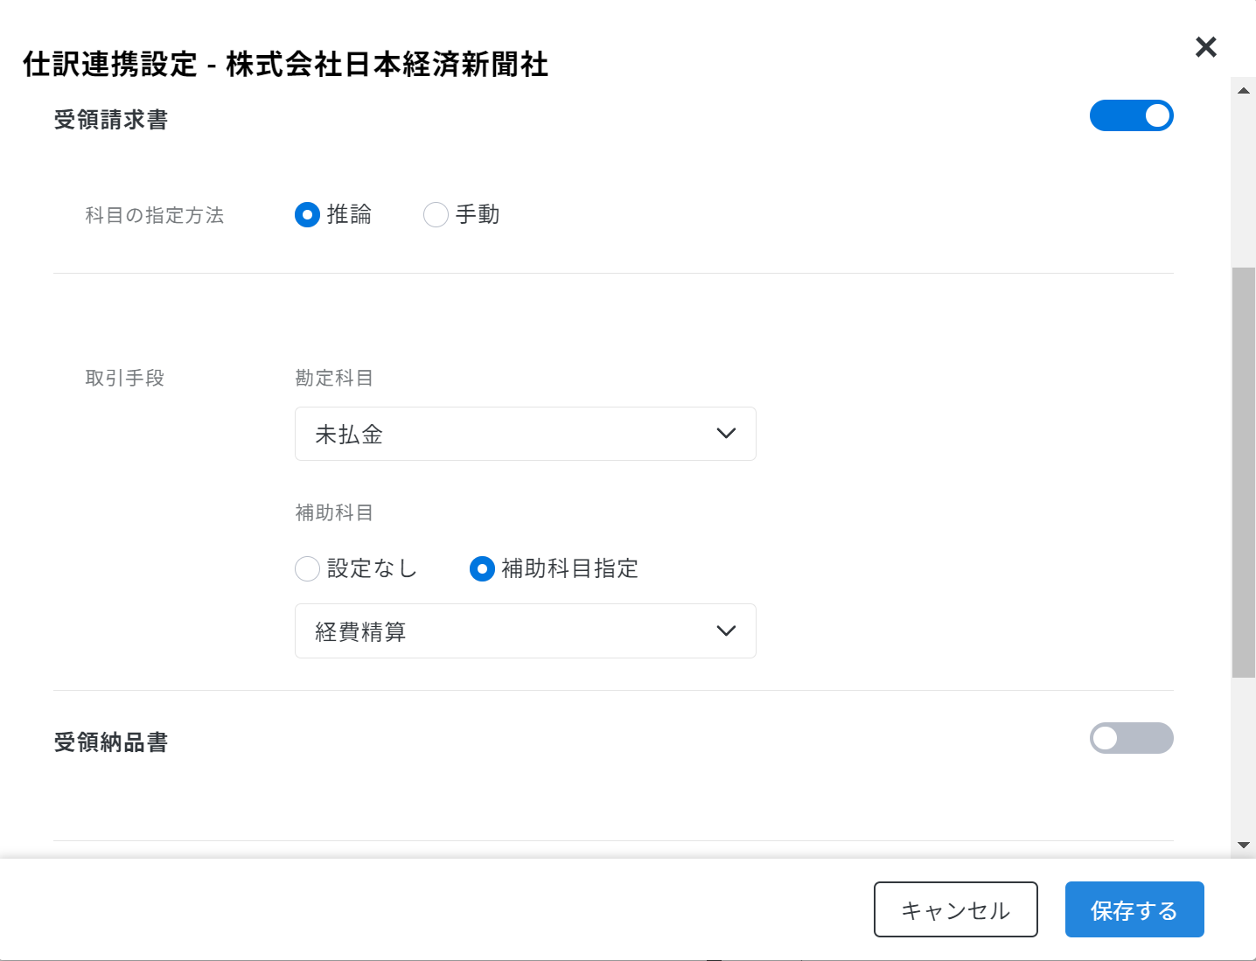Click the 勘定科目 field label

click(x=334, y=378)
